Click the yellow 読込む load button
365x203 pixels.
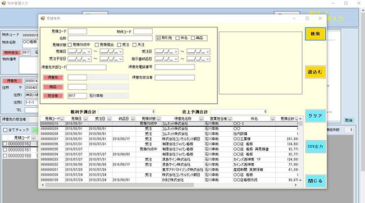316,72
